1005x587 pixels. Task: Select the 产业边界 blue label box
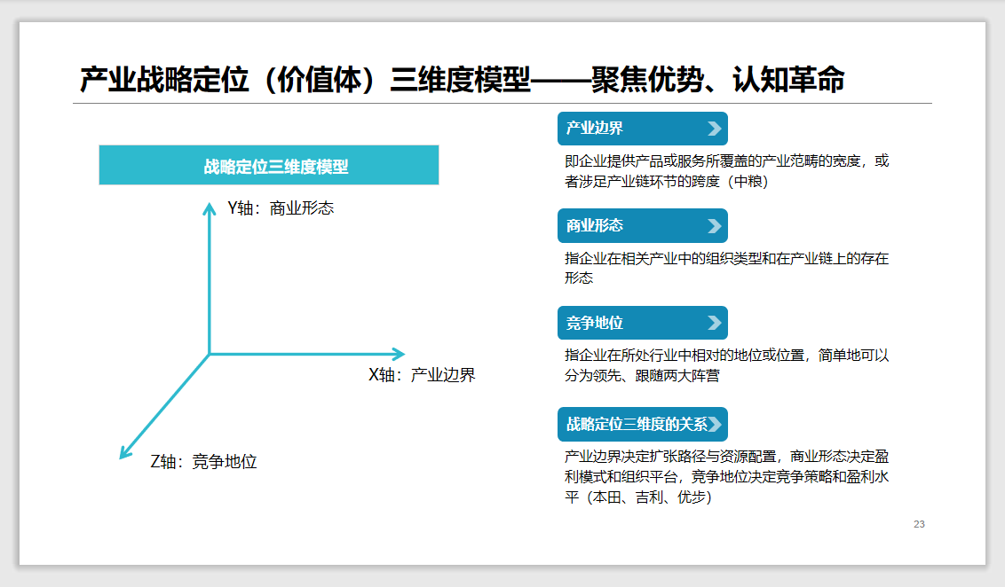click(x=642, y=129)
